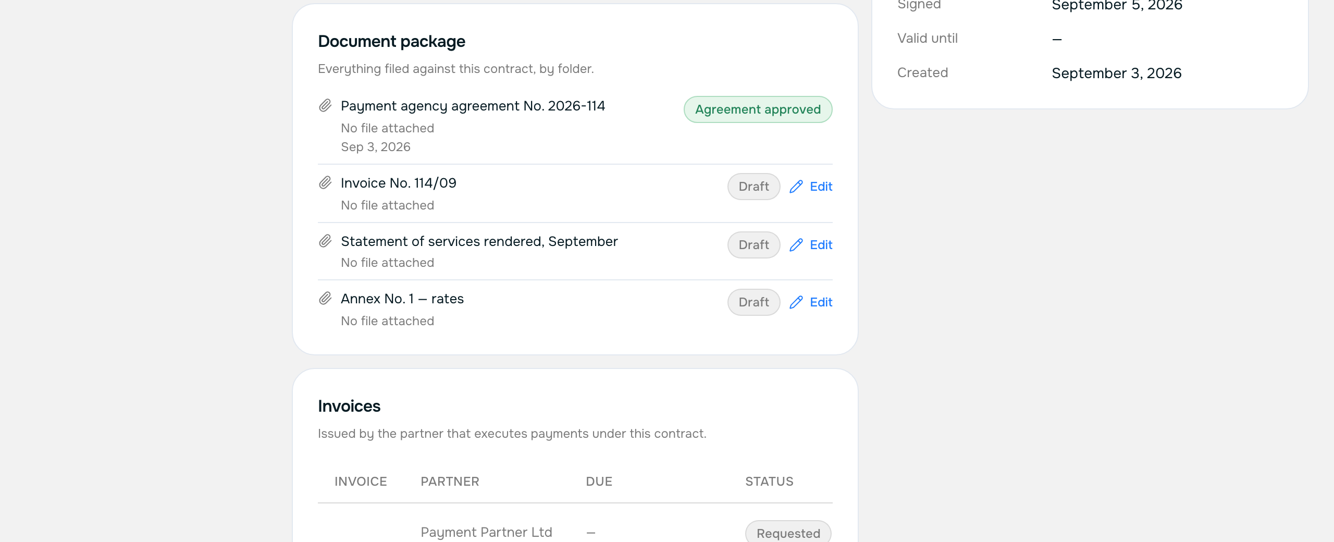Click the Draft badge for Annex No. 1
Image resolution: width=1334 pixels, height=542 pixels.
coord(754,302)
